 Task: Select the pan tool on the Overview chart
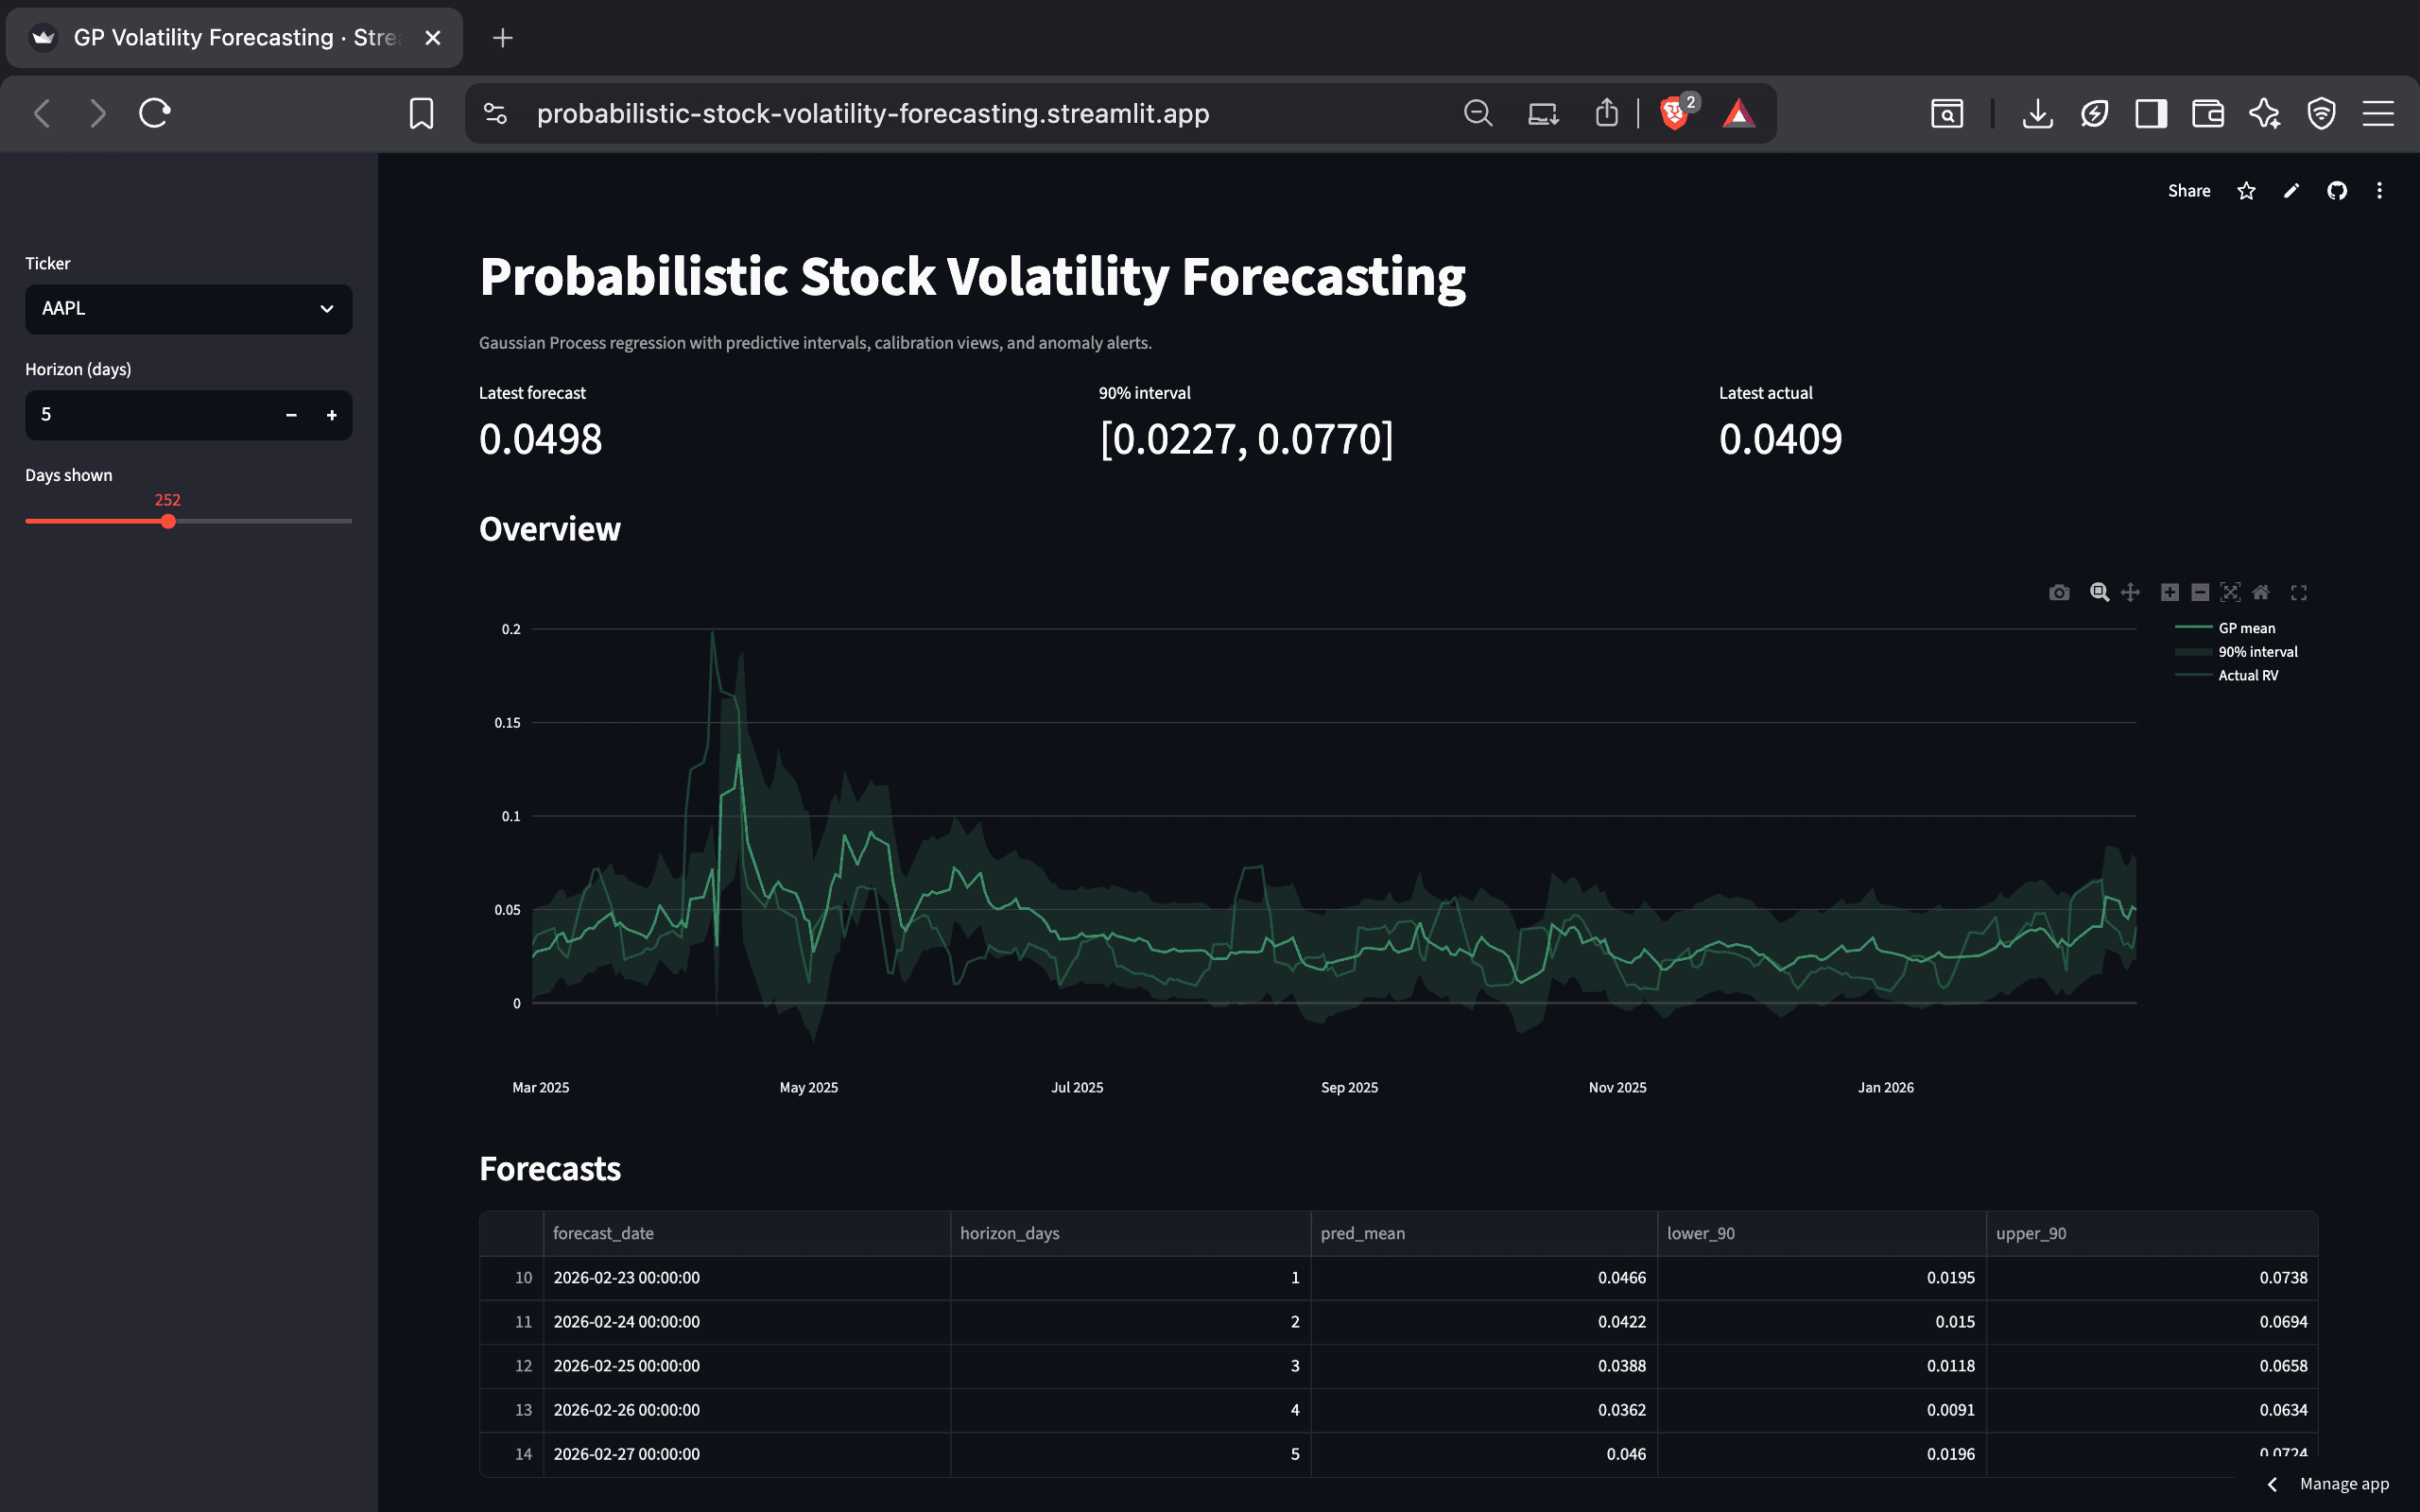point(2130,592)
